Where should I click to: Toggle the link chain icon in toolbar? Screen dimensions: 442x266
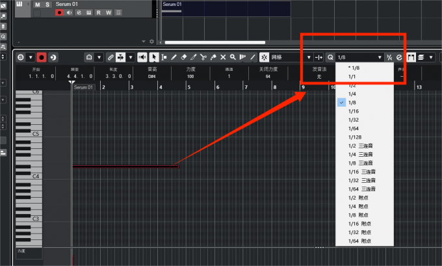(110, 57)
